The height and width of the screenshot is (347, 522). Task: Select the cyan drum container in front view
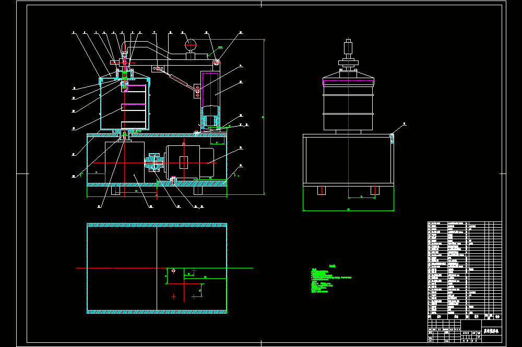125,104
